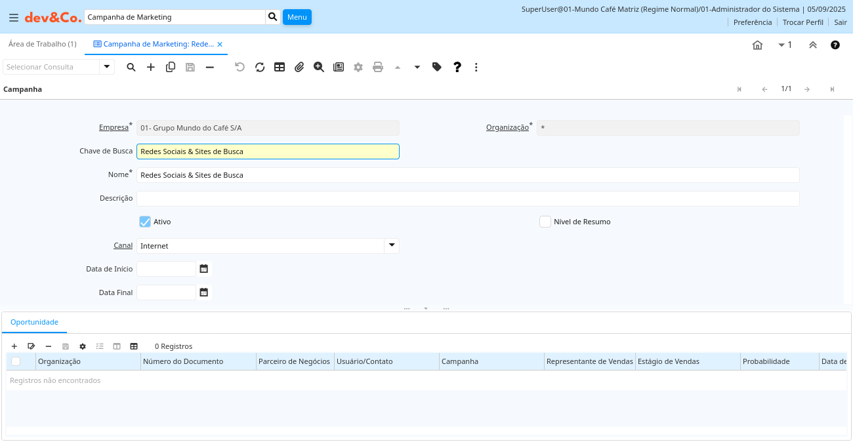Tick the select-all checkbox in Oportunidade grid
Screen dimensions: 853x442
16,361
